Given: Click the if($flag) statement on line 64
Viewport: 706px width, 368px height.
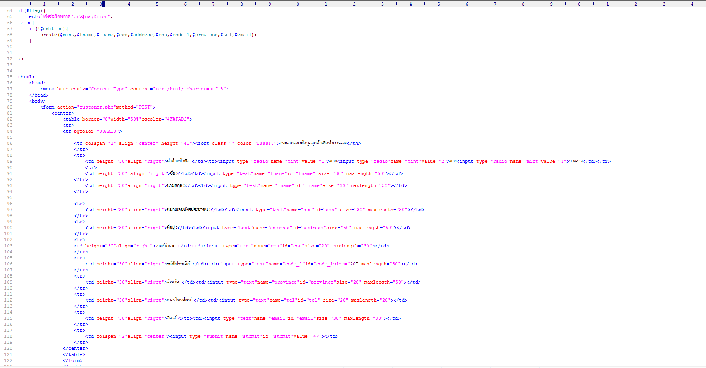Looking at the screenshot, I should click(x=31, y=11).
